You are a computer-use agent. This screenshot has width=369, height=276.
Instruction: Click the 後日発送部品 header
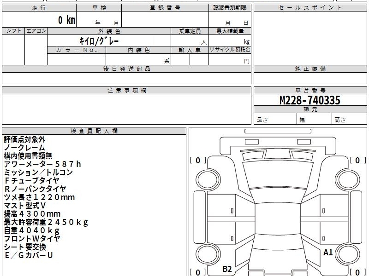126,69
